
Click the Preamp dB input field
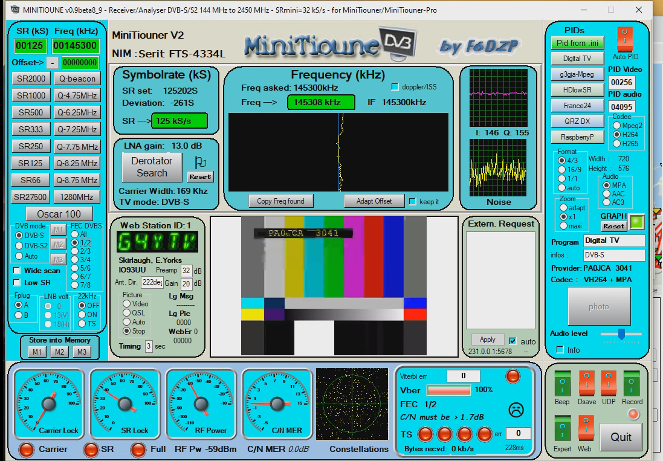point(186,271)
